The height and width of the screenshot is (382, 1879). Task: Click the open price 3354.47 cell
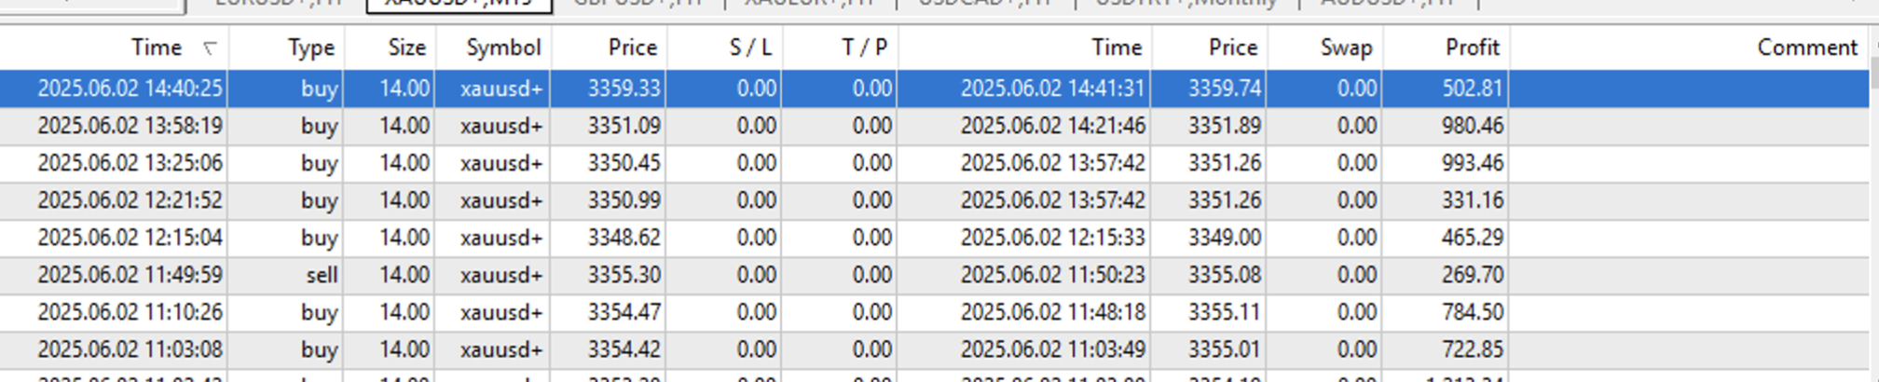point(624,312)
